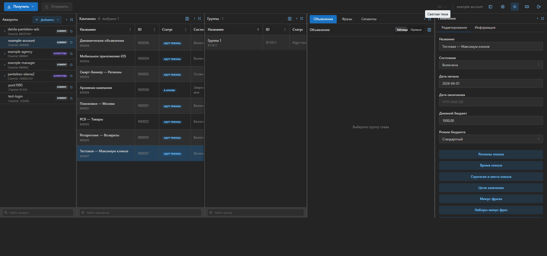Refresh the panteleev-elama2 account
This screenshot has height=256, width=547.
[71, 76]
